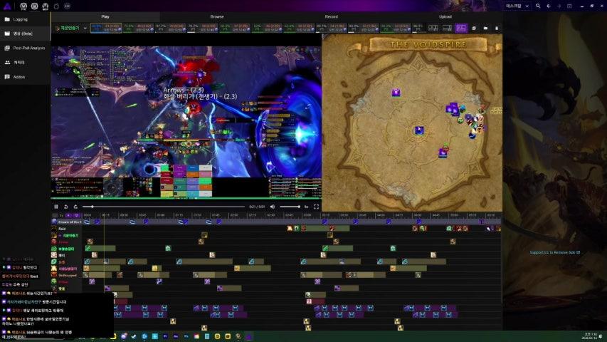
Task: Select the first pull thumbnail in the pull strip
Action: click(106, 28)
